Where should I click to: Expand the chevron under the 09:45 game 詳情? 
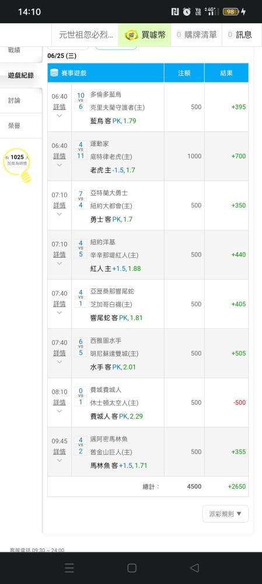tap(59, 460)
